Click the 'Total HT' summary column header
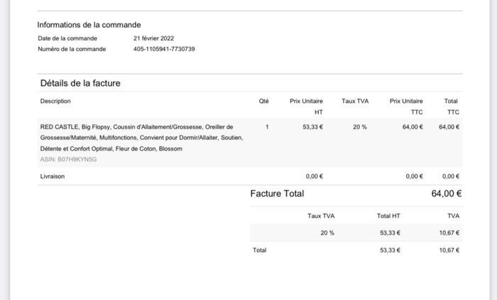Screen dimensions: 497x300 pos(388,215)
